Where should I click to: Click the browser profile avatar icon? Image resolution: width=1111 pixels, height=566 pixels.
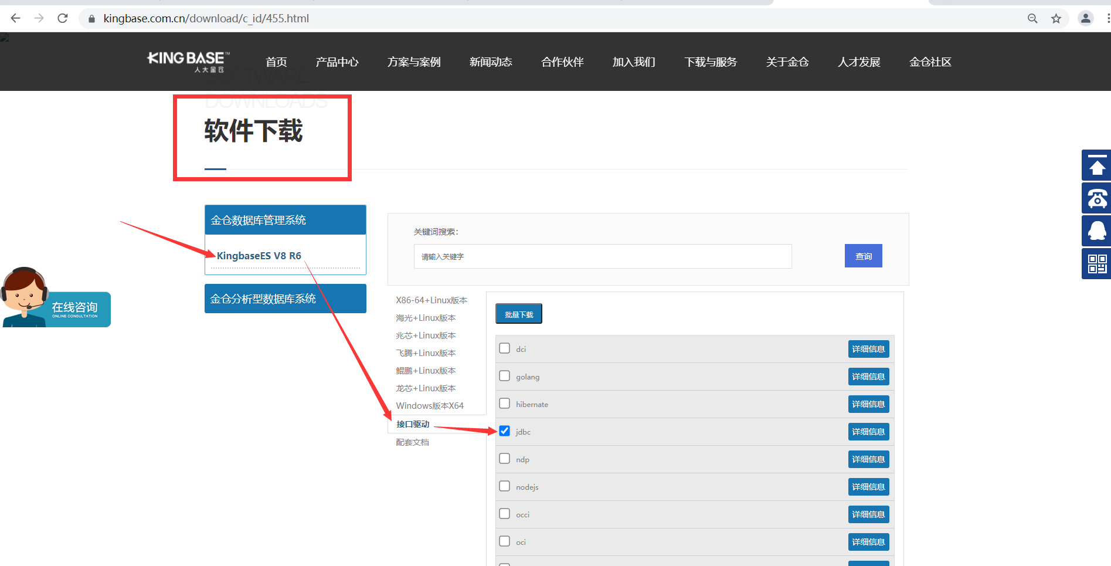1086,18
